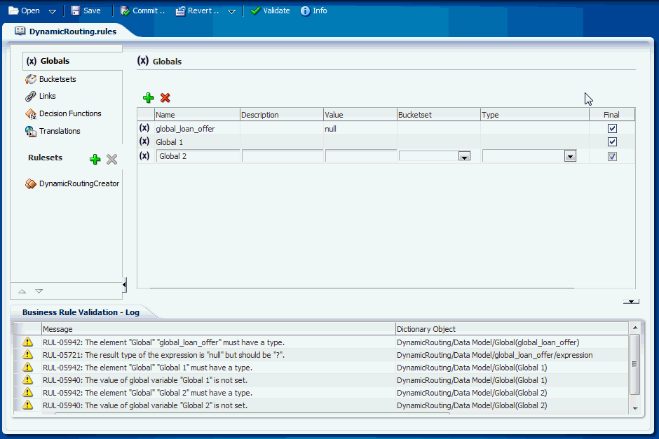Select the Global 2 row icon
The width and height of the screenshot is (659, 439).
tap(144, 155)
